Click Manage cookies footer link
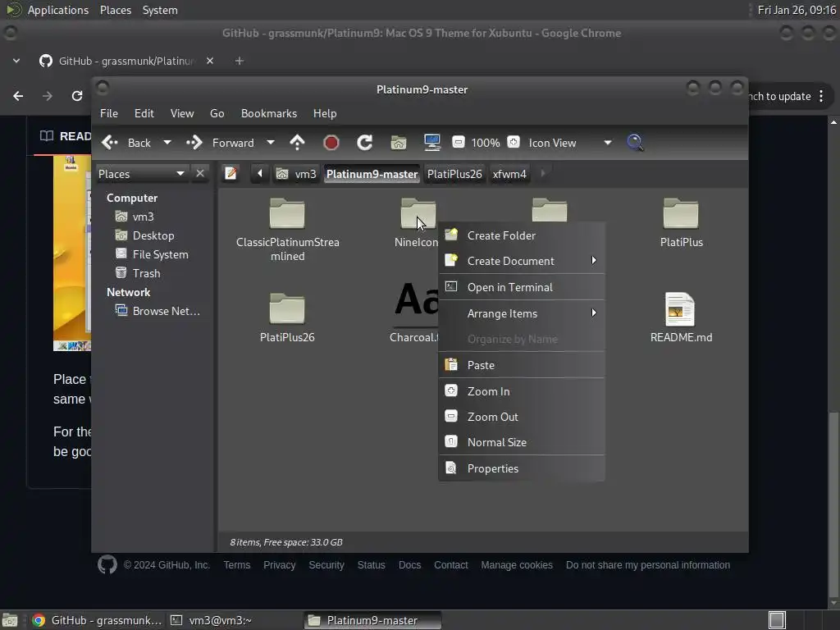This screenshot has width=840, height=630. click(x=517, y=564)
